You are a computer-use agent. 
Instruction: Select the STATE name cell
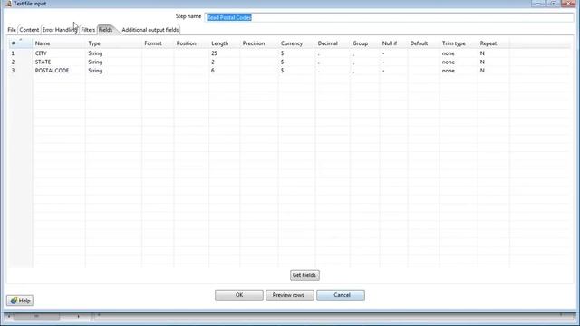click(x=59, y=62)
